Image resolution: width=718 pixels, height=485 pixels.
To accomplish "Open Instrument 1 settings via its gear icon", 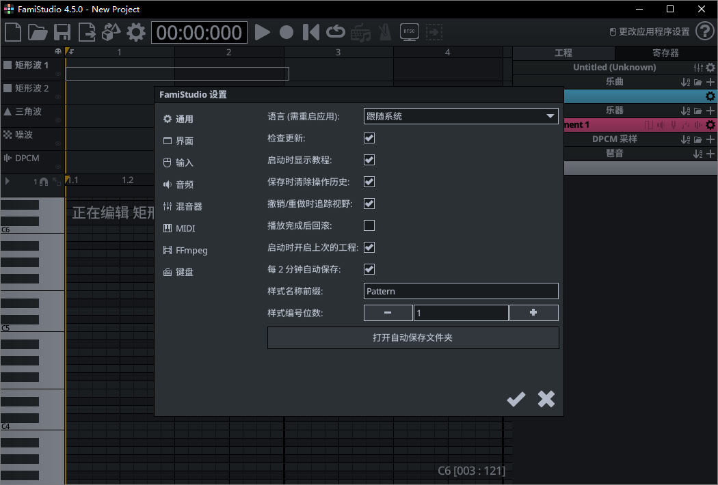I will (x=709, y=125).
